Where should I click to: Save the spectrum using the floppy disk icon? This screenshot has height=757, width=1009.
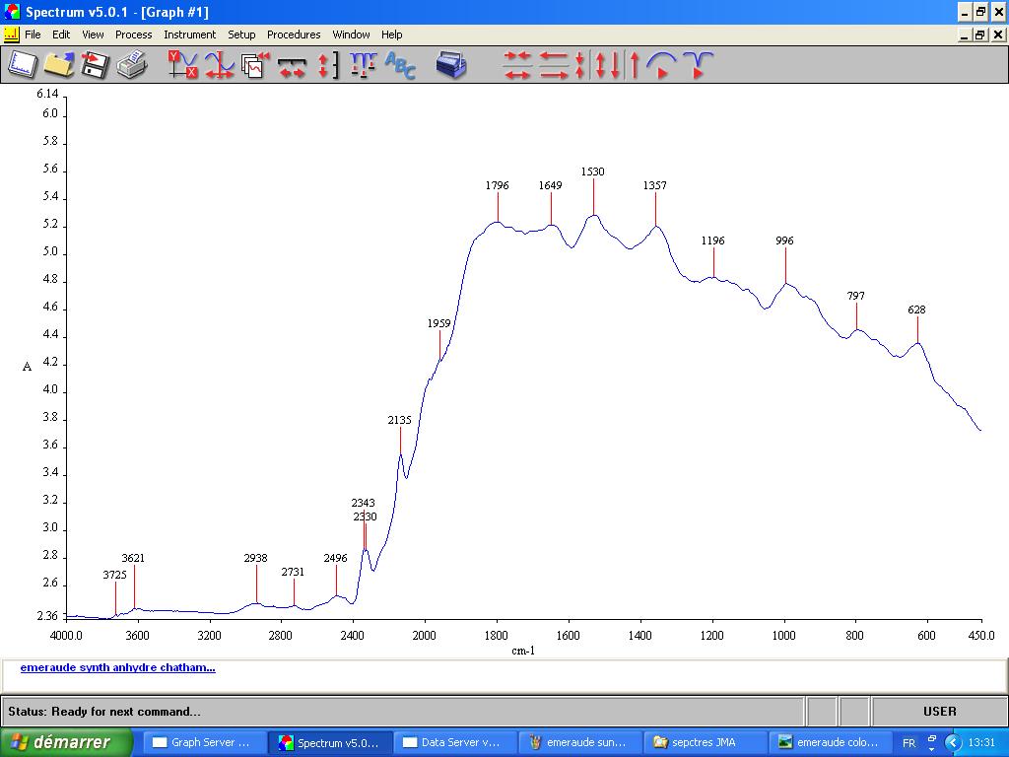click(95, 65)
